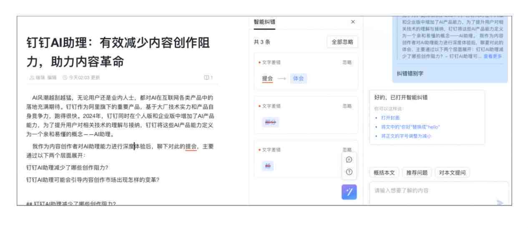
Task: Click the 全部忽略 button
Action: 342,42
